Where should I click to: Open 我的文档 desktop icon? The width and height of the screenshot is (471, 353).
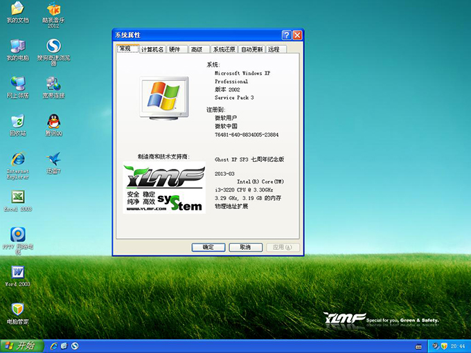(17, 10)
